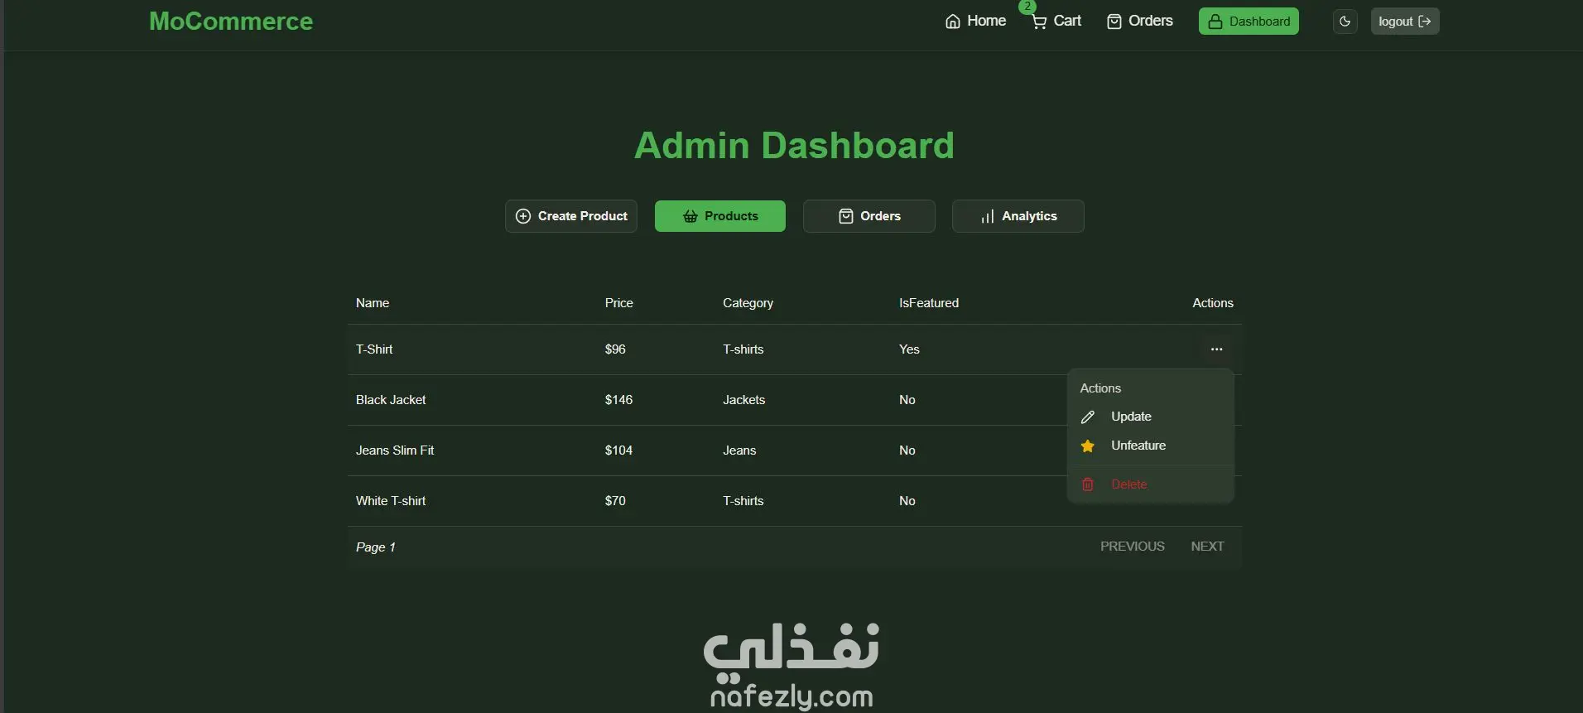Click the Jackets category cell
Viewport: 1583px width, 713px height.
[743, 400]
